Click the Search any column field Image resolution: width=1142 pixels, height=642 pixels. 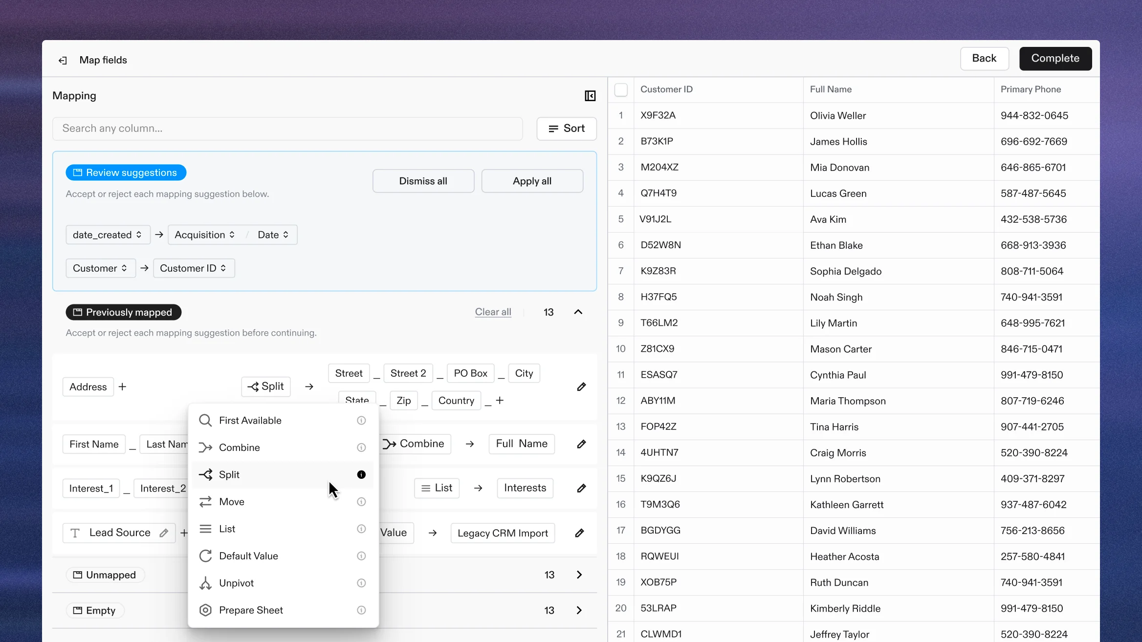288,128
